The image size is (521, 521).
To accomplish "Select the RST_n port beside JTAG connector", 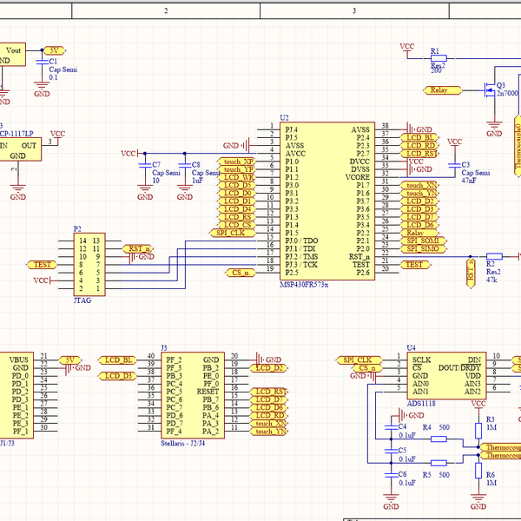I will pyautogui.click(x=138, y=248).
